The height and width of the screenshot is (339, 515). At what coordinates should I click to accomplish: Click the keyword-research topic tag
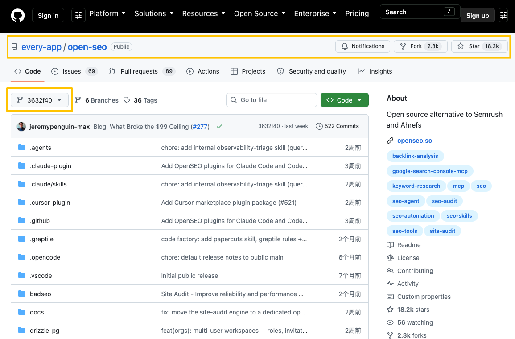click(416, 186)
